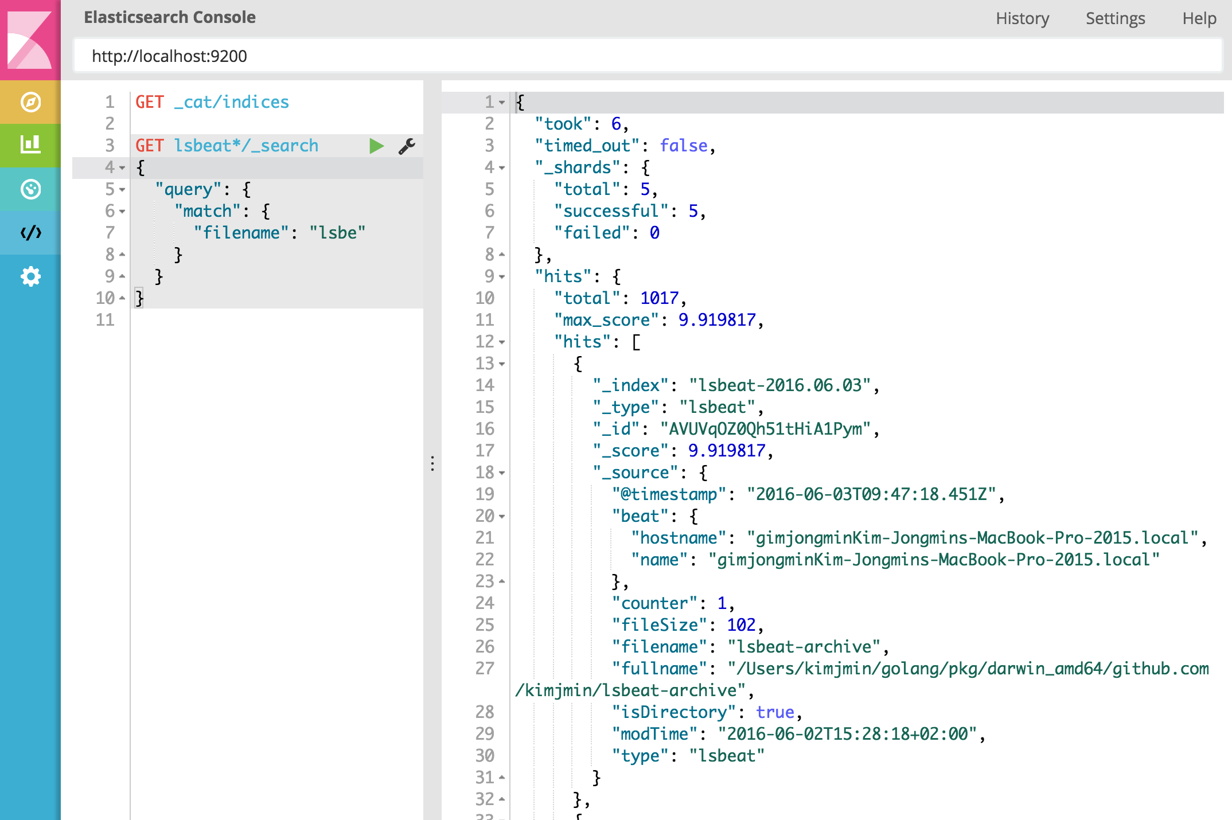This screenshot has height=820, width=1232.
Task: Collapse the "match" block on editor line 6
Action: 122,212
